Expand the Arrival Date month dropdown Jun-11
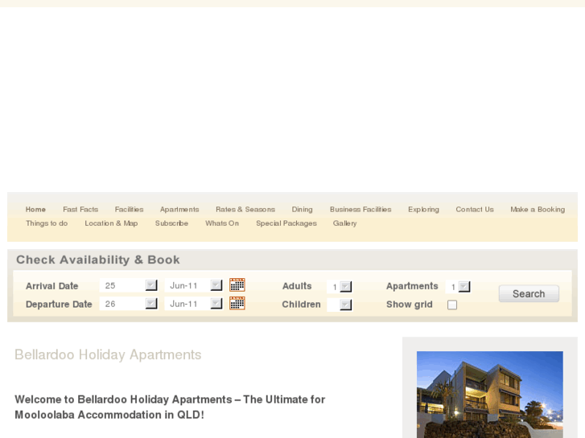Viewport: 585px width, 438px height. pos(194,285)
